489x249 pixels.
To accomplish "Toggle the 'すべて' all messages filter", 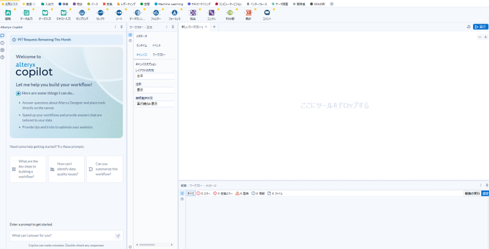I will coord(191,193).
